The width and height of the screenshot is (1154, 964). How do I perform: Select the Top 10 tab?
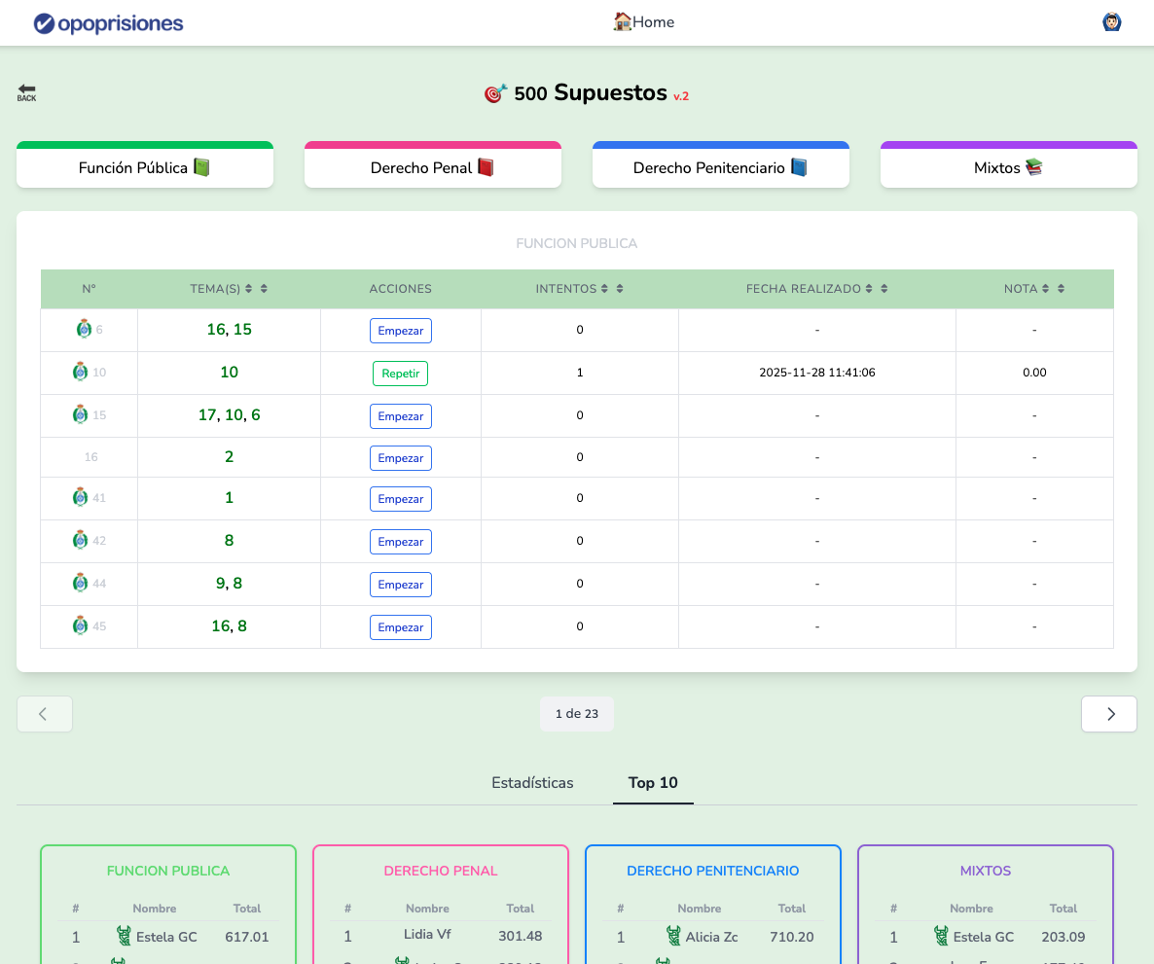[x=653, y=783]
